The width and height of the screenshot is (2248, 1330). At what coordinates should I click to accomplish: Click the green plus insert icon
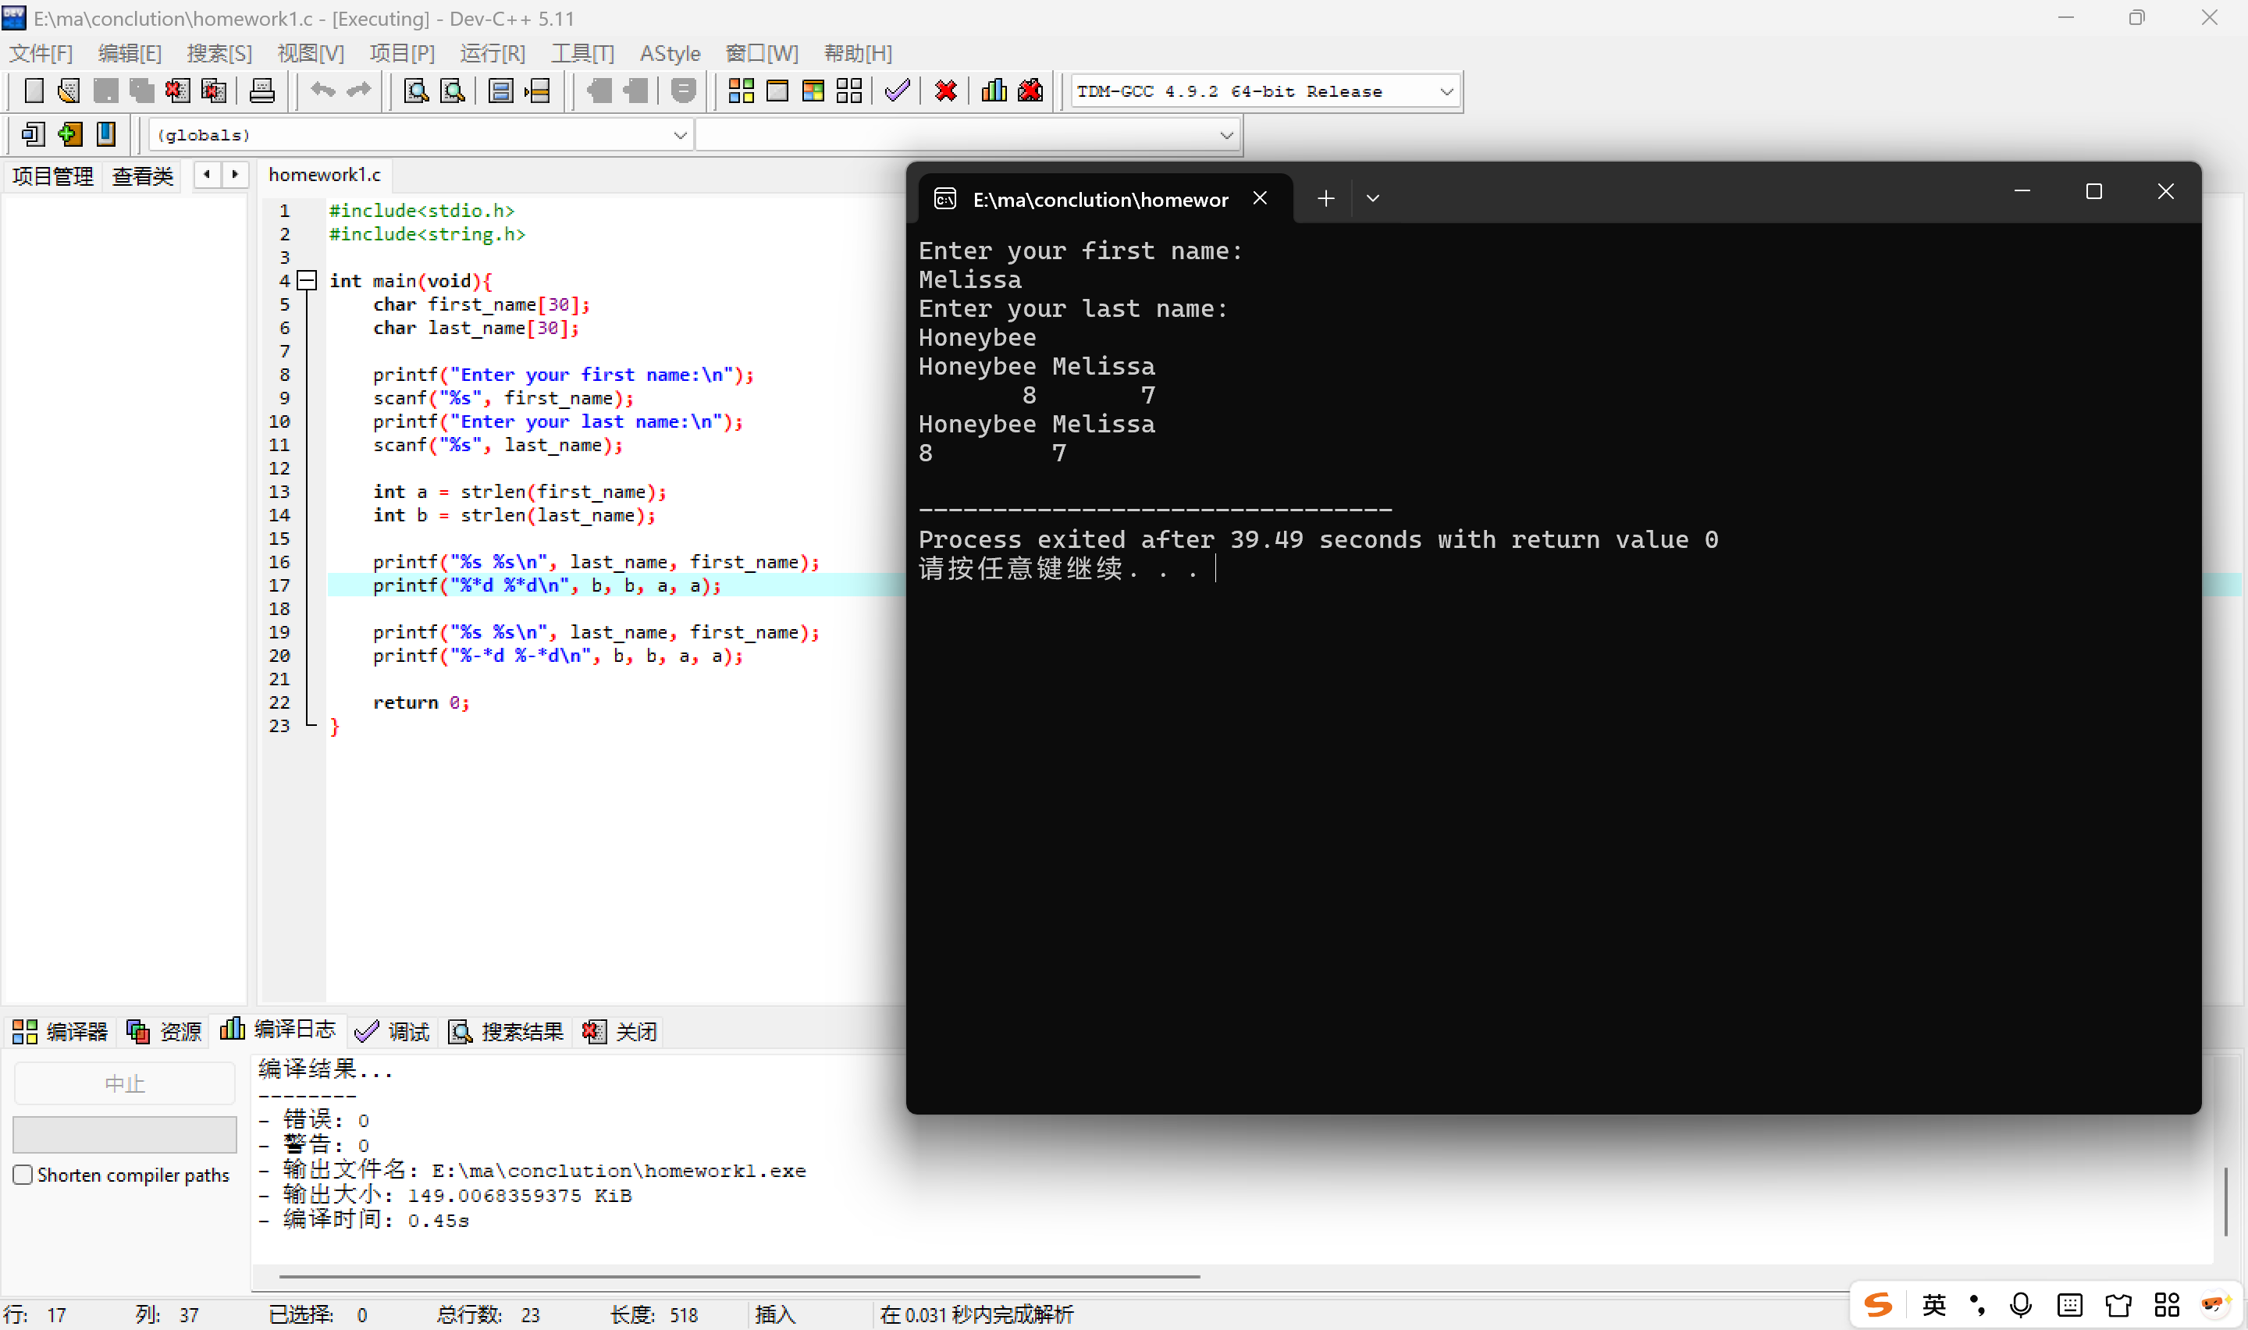pos(69,134)
